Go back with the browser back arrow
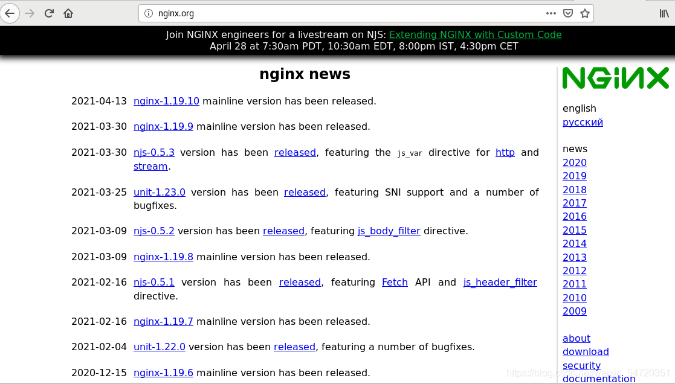The image size is (675, 384). tap(10, 13)
